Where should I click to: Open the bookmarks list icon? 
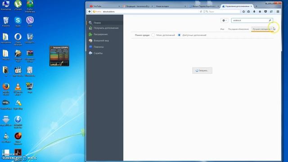(x=249, y=12)
